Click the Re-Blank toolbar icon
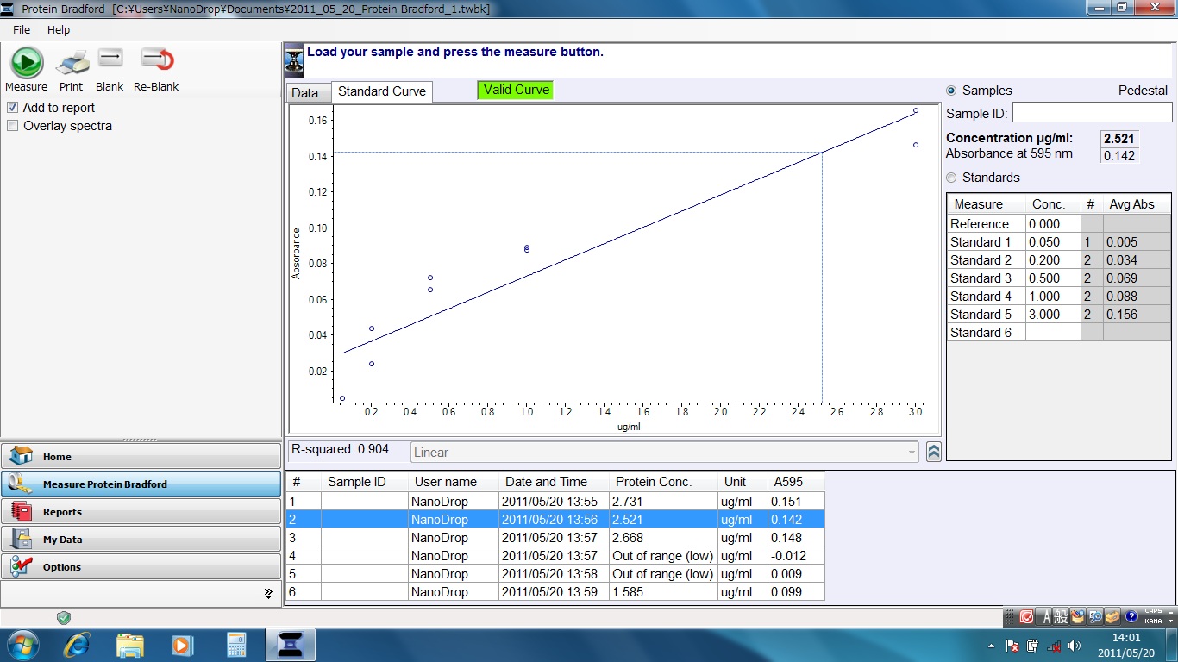1178x662 pixels. pos(157,59)
